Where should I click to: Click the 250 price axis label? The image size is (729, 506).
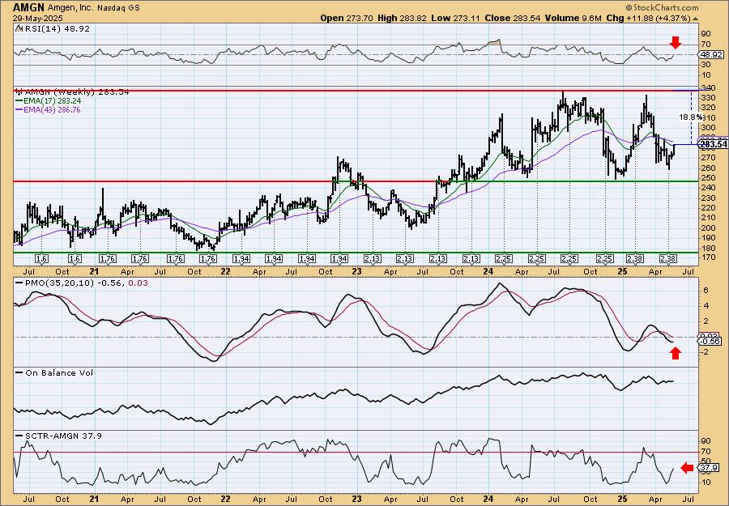pyautogui.click(x=709, y=177)
